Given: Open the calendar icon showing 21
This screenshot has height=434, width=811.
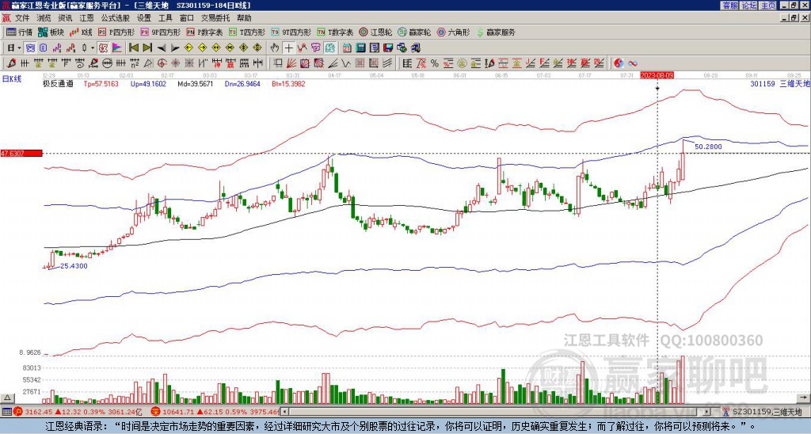Looking at the screenshot, I should pos(347,48).
